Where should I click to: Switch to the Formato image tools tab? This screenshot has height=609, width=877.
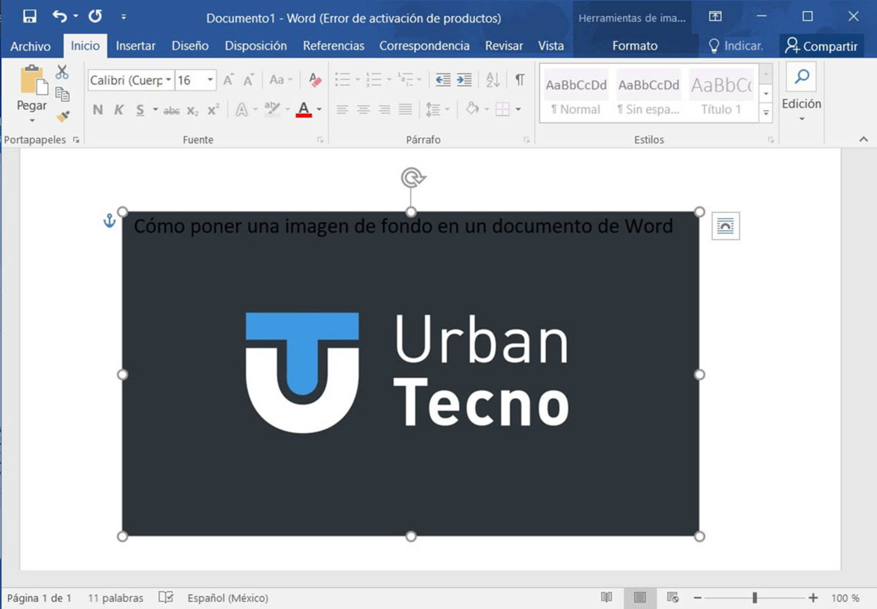tap(635, 46)
